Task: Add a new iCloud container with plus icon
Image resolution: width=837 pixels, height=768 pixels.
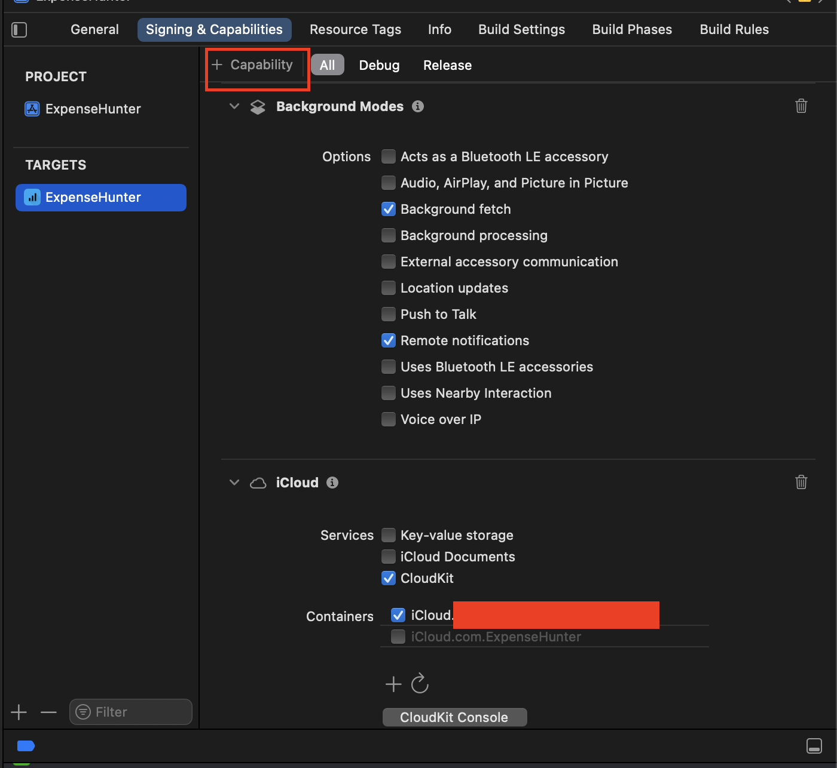Action: (393, 684)
